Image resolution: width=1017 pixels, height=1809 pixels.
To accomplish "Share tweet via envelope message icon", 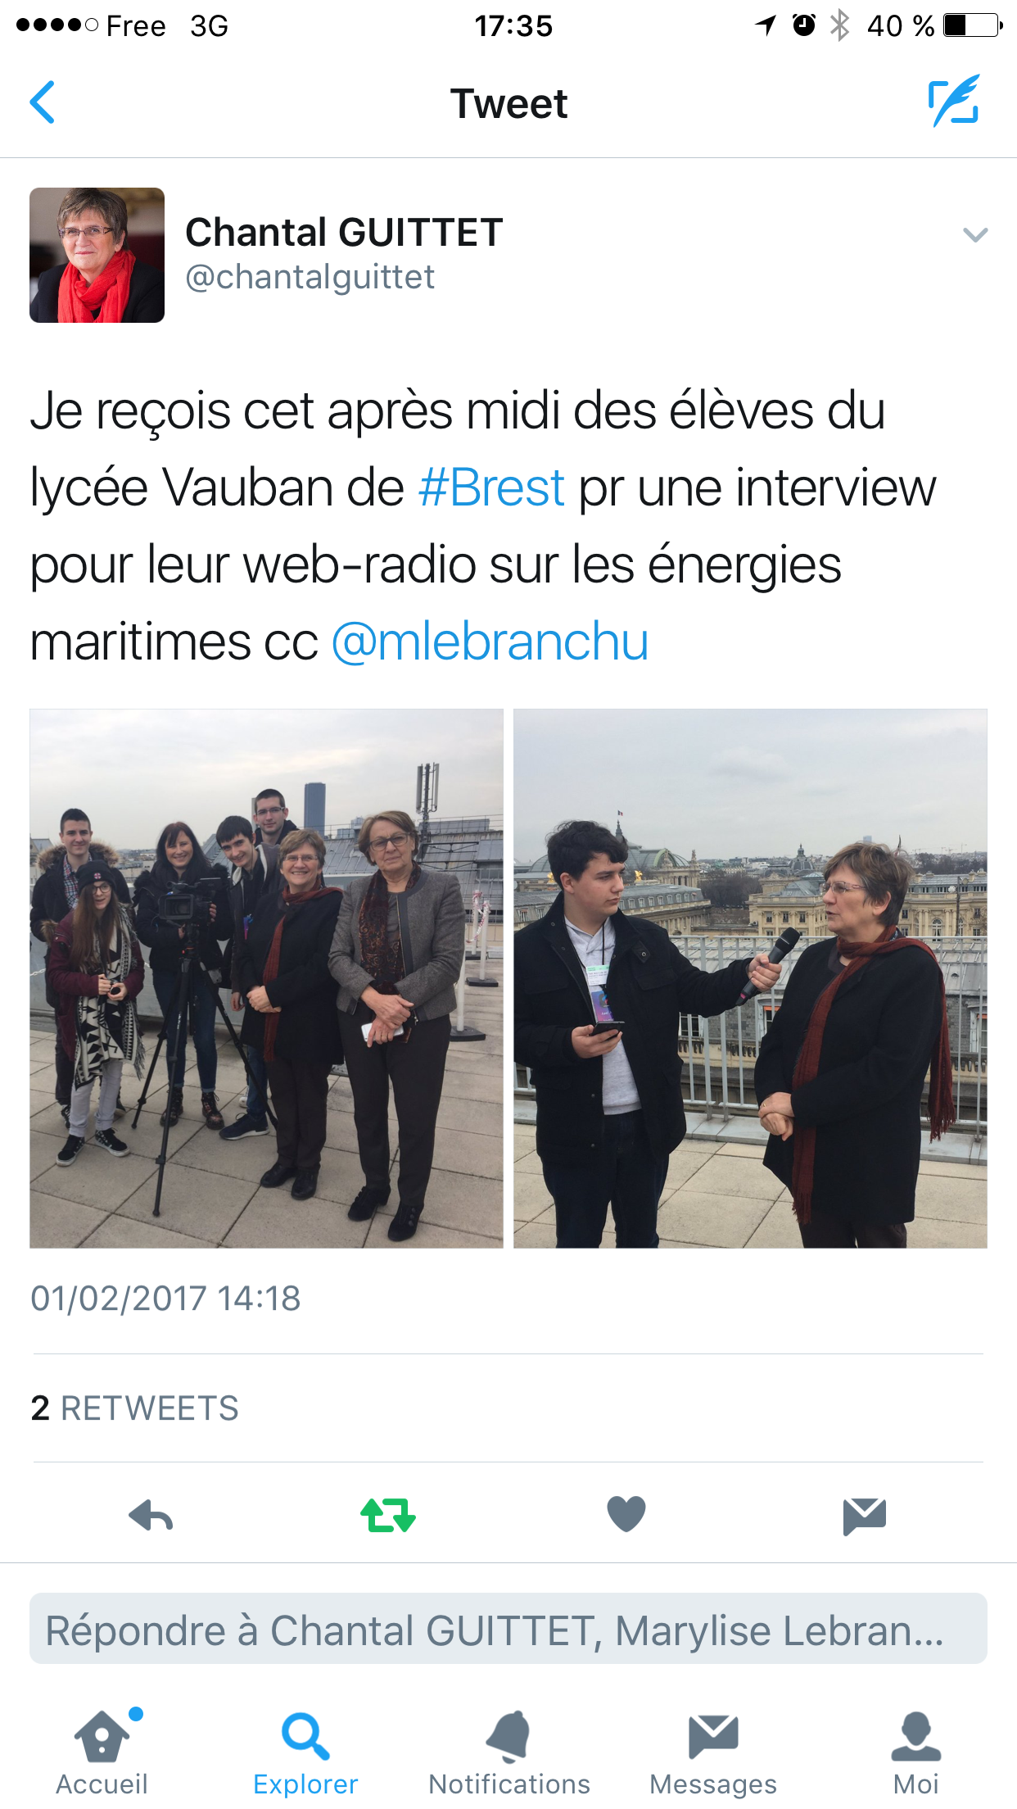I will pyautogui.click(x=865, y=1516).
